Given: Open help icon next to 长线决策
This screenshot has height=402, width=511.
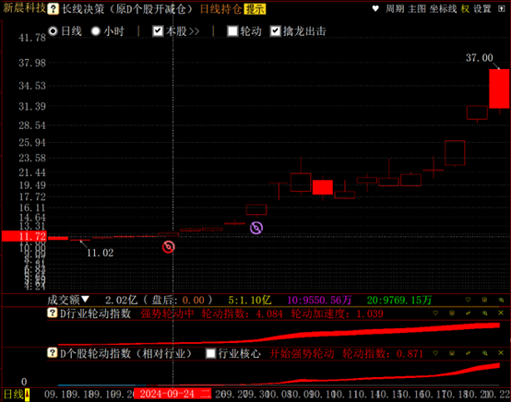Looking at the screenshot, I should click(53, 9).
